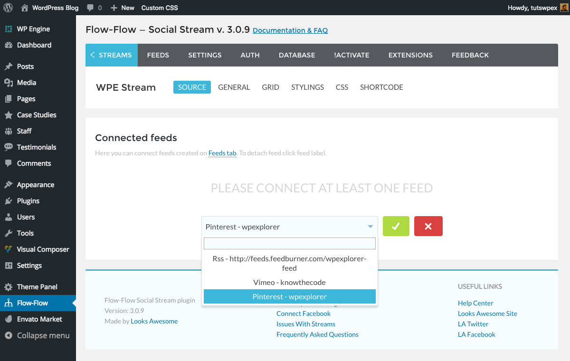
Task: Click the Posts pushpin icon
Action: point(8,66)
